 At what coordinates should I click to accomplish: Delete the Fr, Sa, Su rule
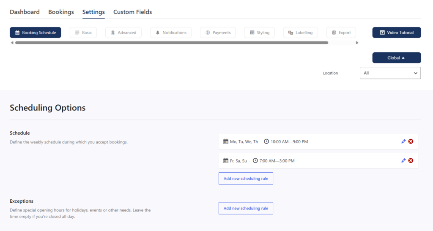(411, 160)
